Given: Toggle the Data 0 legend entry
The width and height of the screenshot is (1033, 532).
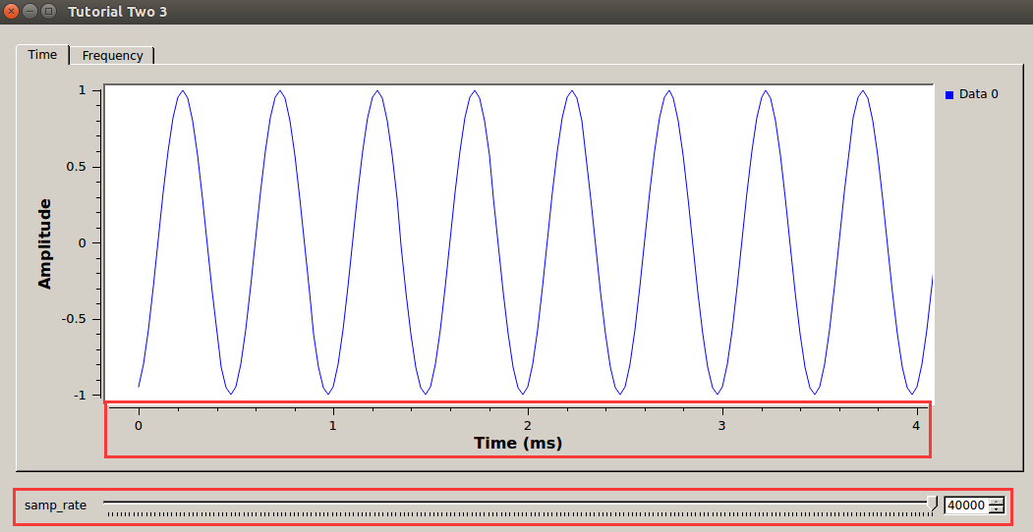Looking at the screenshot, I should 972,94.
